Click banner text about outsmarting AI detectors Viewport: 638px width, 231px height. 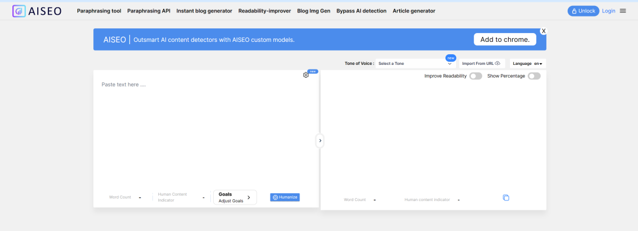click(214, 40)
